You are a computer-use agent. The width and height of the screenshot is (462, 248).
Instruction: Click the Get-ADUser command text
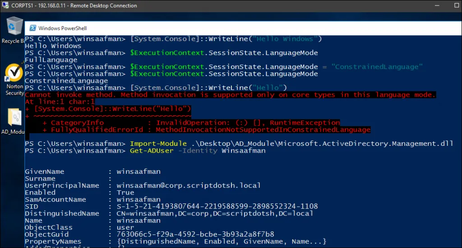coord(152,151)
